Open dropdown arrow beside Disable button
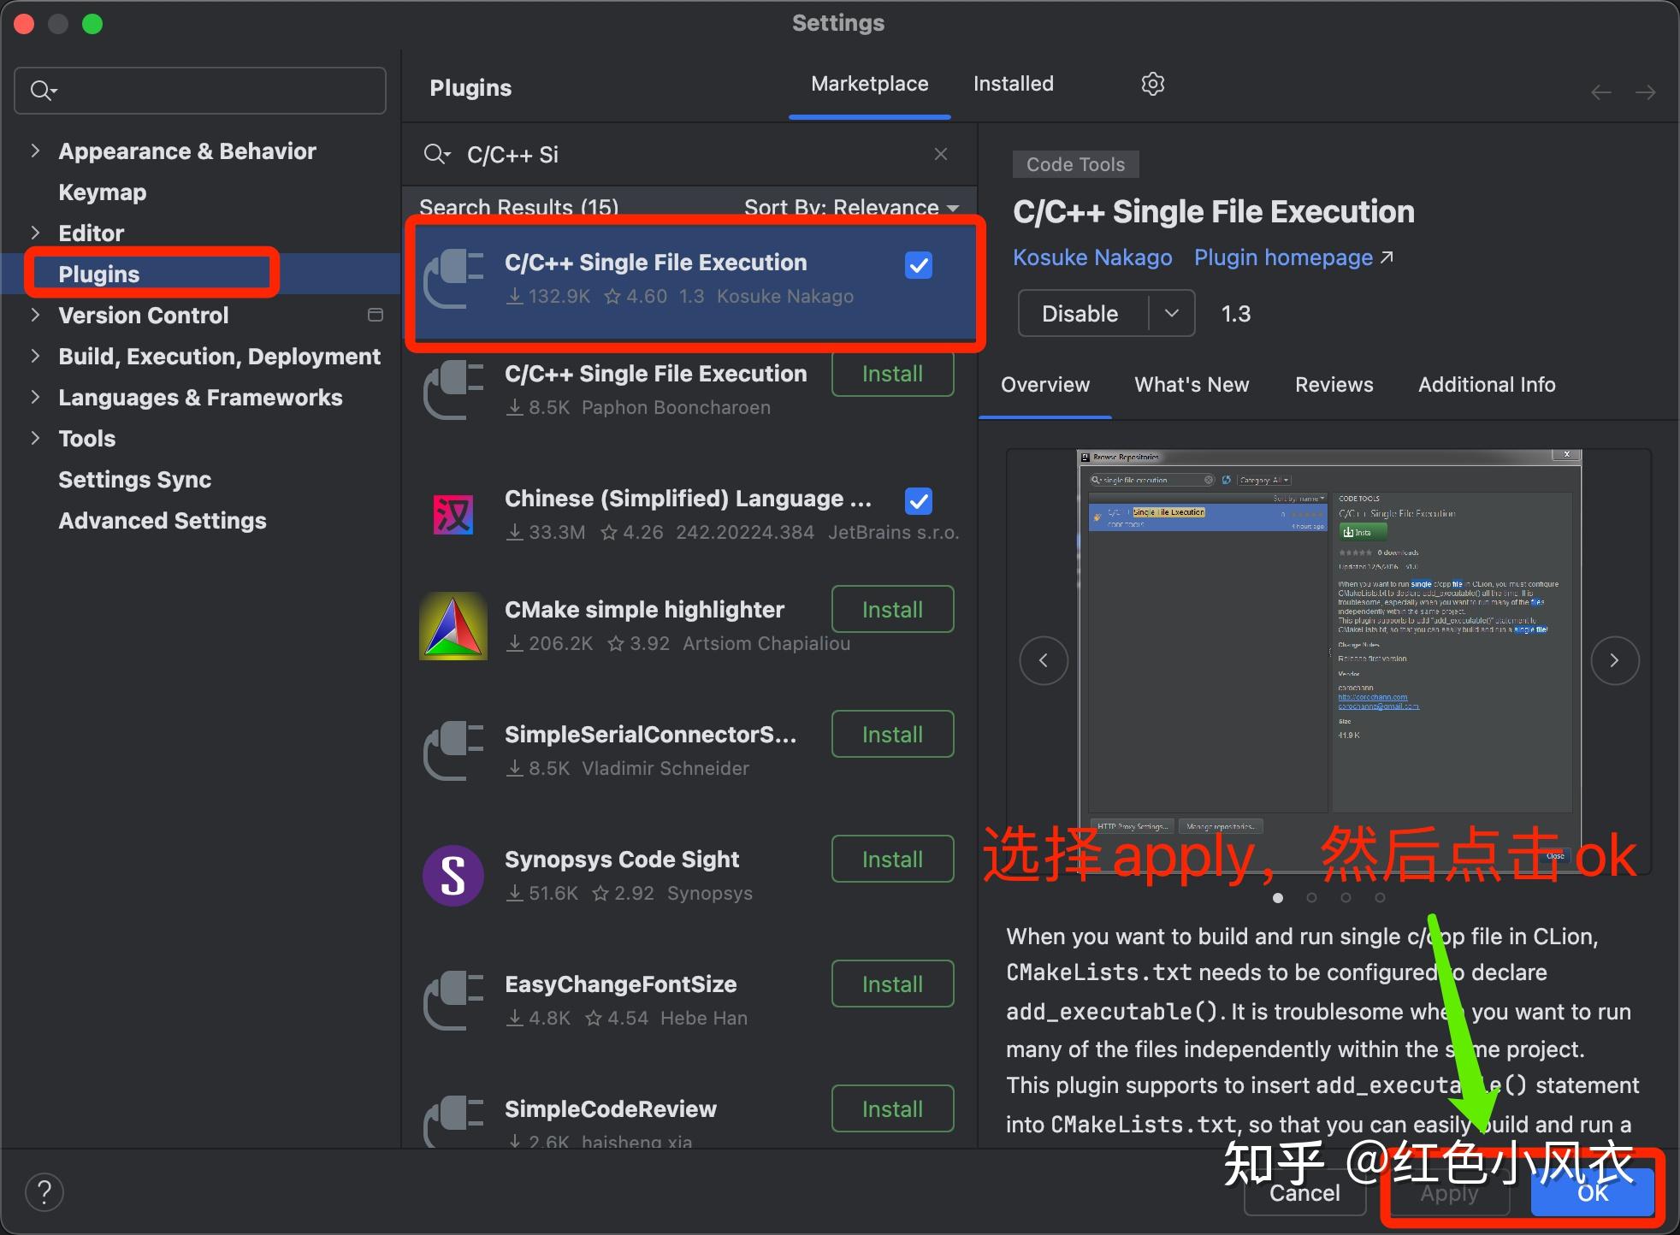Viewport: 1680px width, 1235px height. coord(1171,313)
